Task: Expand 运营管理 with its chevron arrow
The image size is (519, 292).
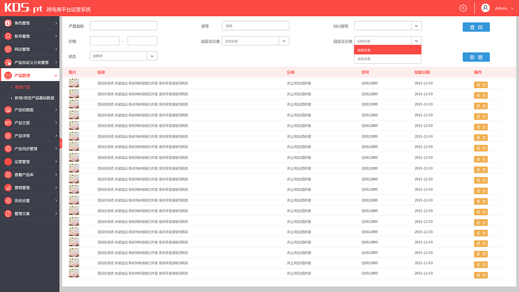Action: point(56,161)
